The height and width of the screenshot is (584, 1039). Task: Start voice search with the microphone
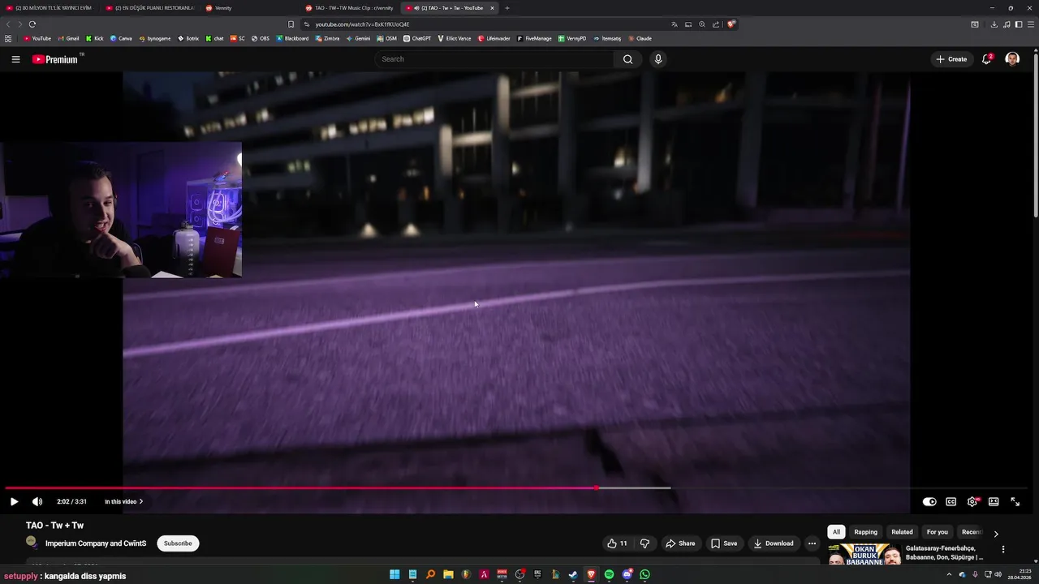pyautogui.click(x=658, y=59)
